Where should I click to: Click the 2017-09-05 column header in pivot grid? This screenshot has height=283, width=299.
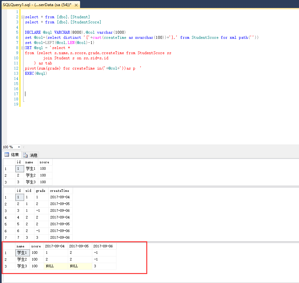[x=80, y=246]
